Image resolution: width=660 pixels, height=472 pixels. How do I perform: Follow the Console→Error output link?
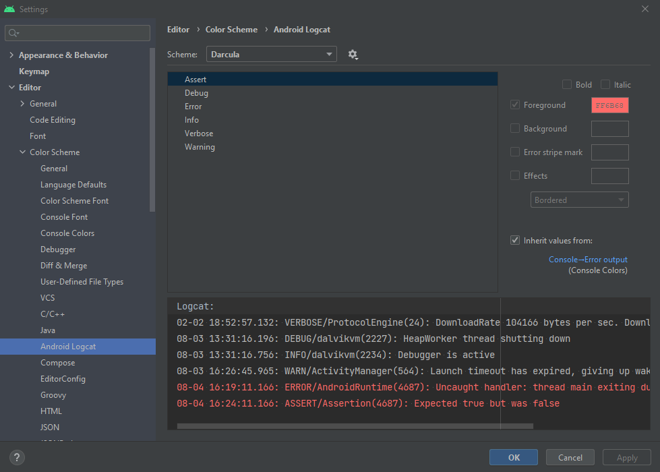pyautogui.click(x=588, y=260)
